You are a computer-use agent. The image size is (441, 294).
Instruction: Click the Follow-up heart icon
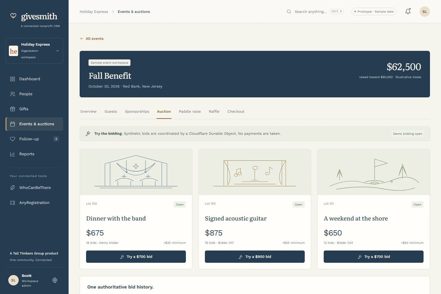[x=13, y=139]
